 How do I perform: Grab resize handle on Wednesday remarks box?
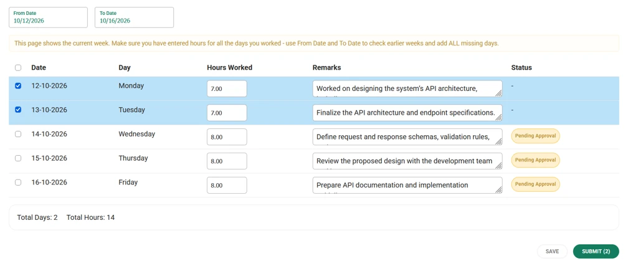[x=499, y=142]
